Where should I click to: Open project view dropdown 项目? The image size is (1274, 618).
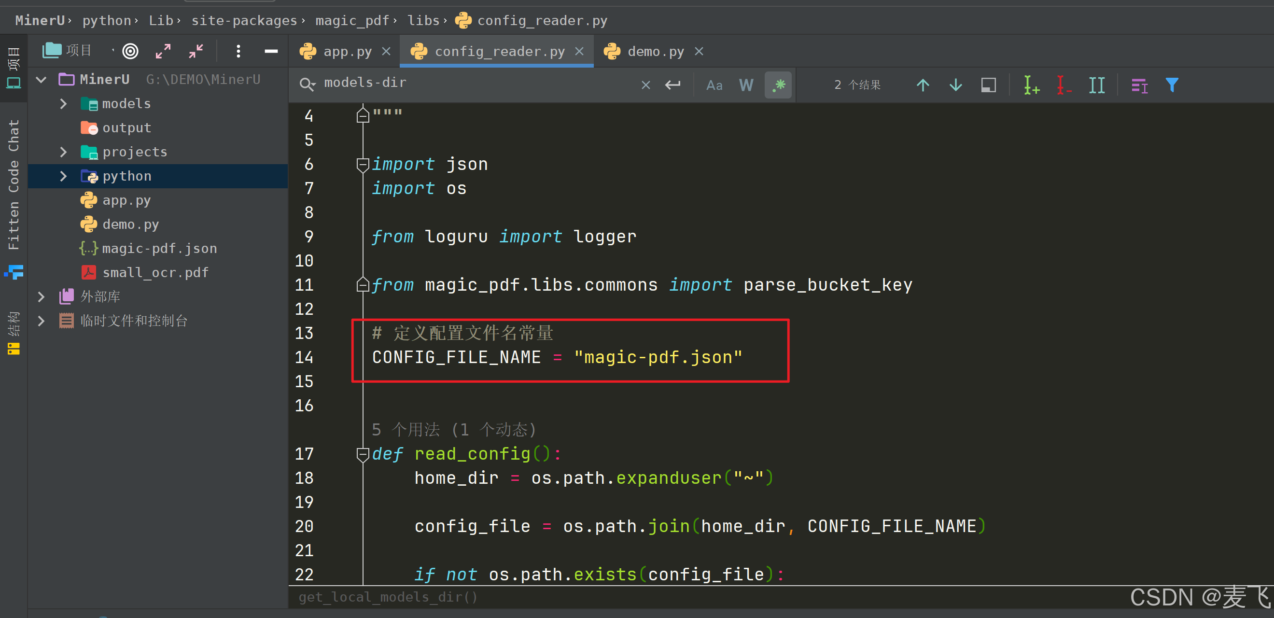click(79, 51)
